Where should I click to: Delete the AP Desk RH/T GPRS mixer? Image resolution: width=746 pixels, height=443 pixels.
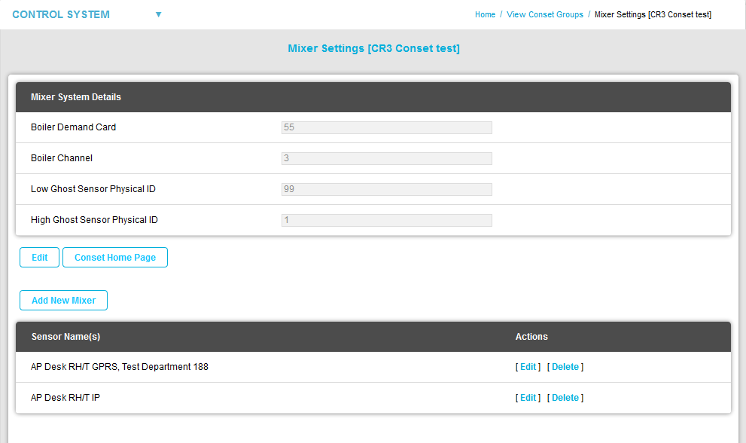point(565,367)
